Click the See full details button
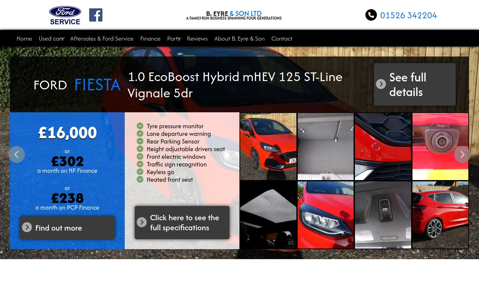This screenshot has height=299, width=479. [x=415, y=84]
